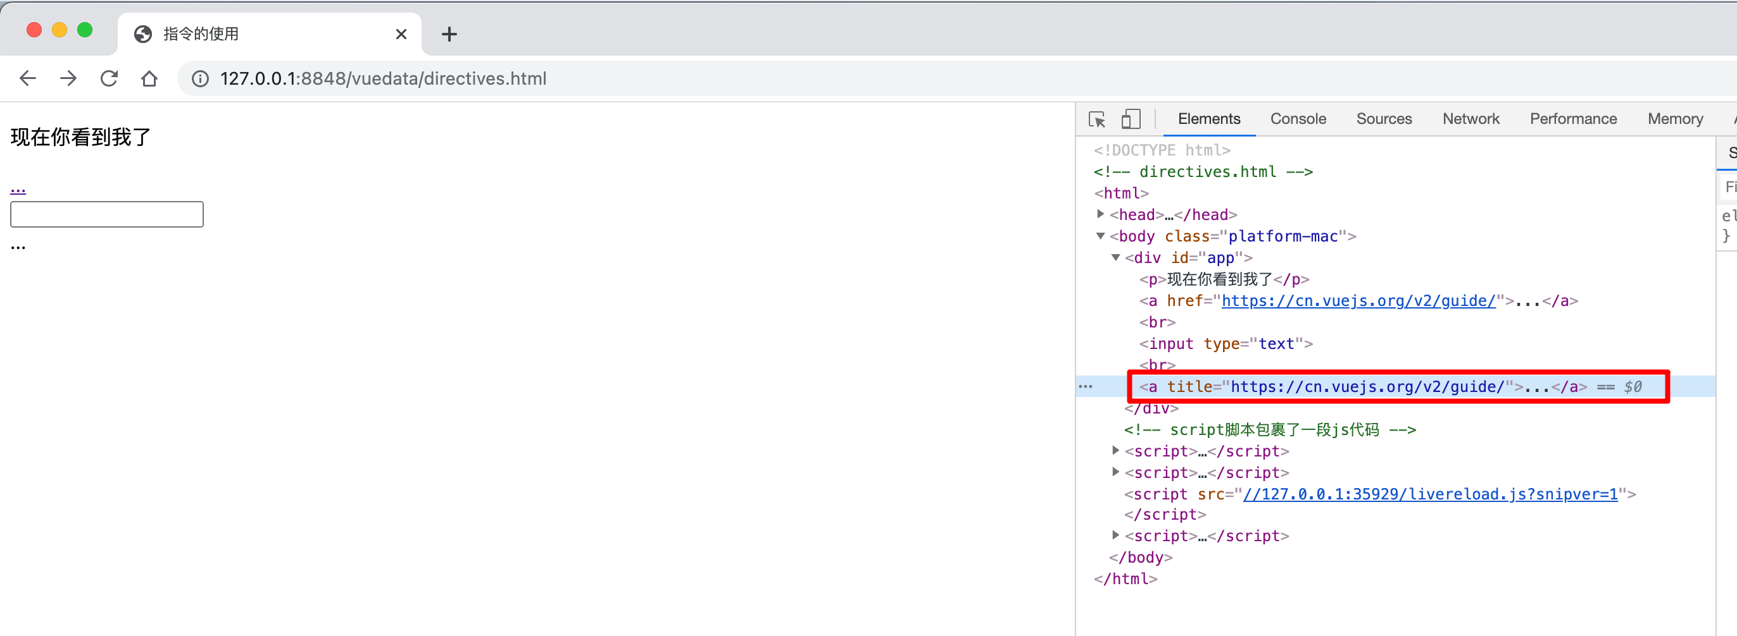The image size is (1737, 636).
Task: Expand the second script element node
Action: point(1115,472)
